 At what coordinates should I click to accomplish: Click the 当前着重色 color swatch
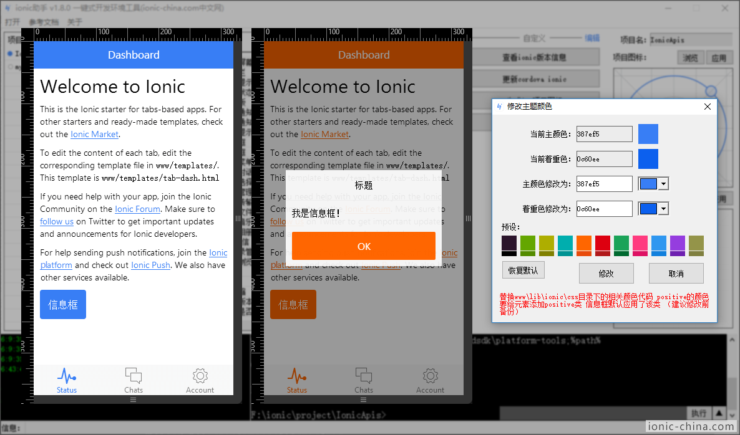[x=648, y=159]
